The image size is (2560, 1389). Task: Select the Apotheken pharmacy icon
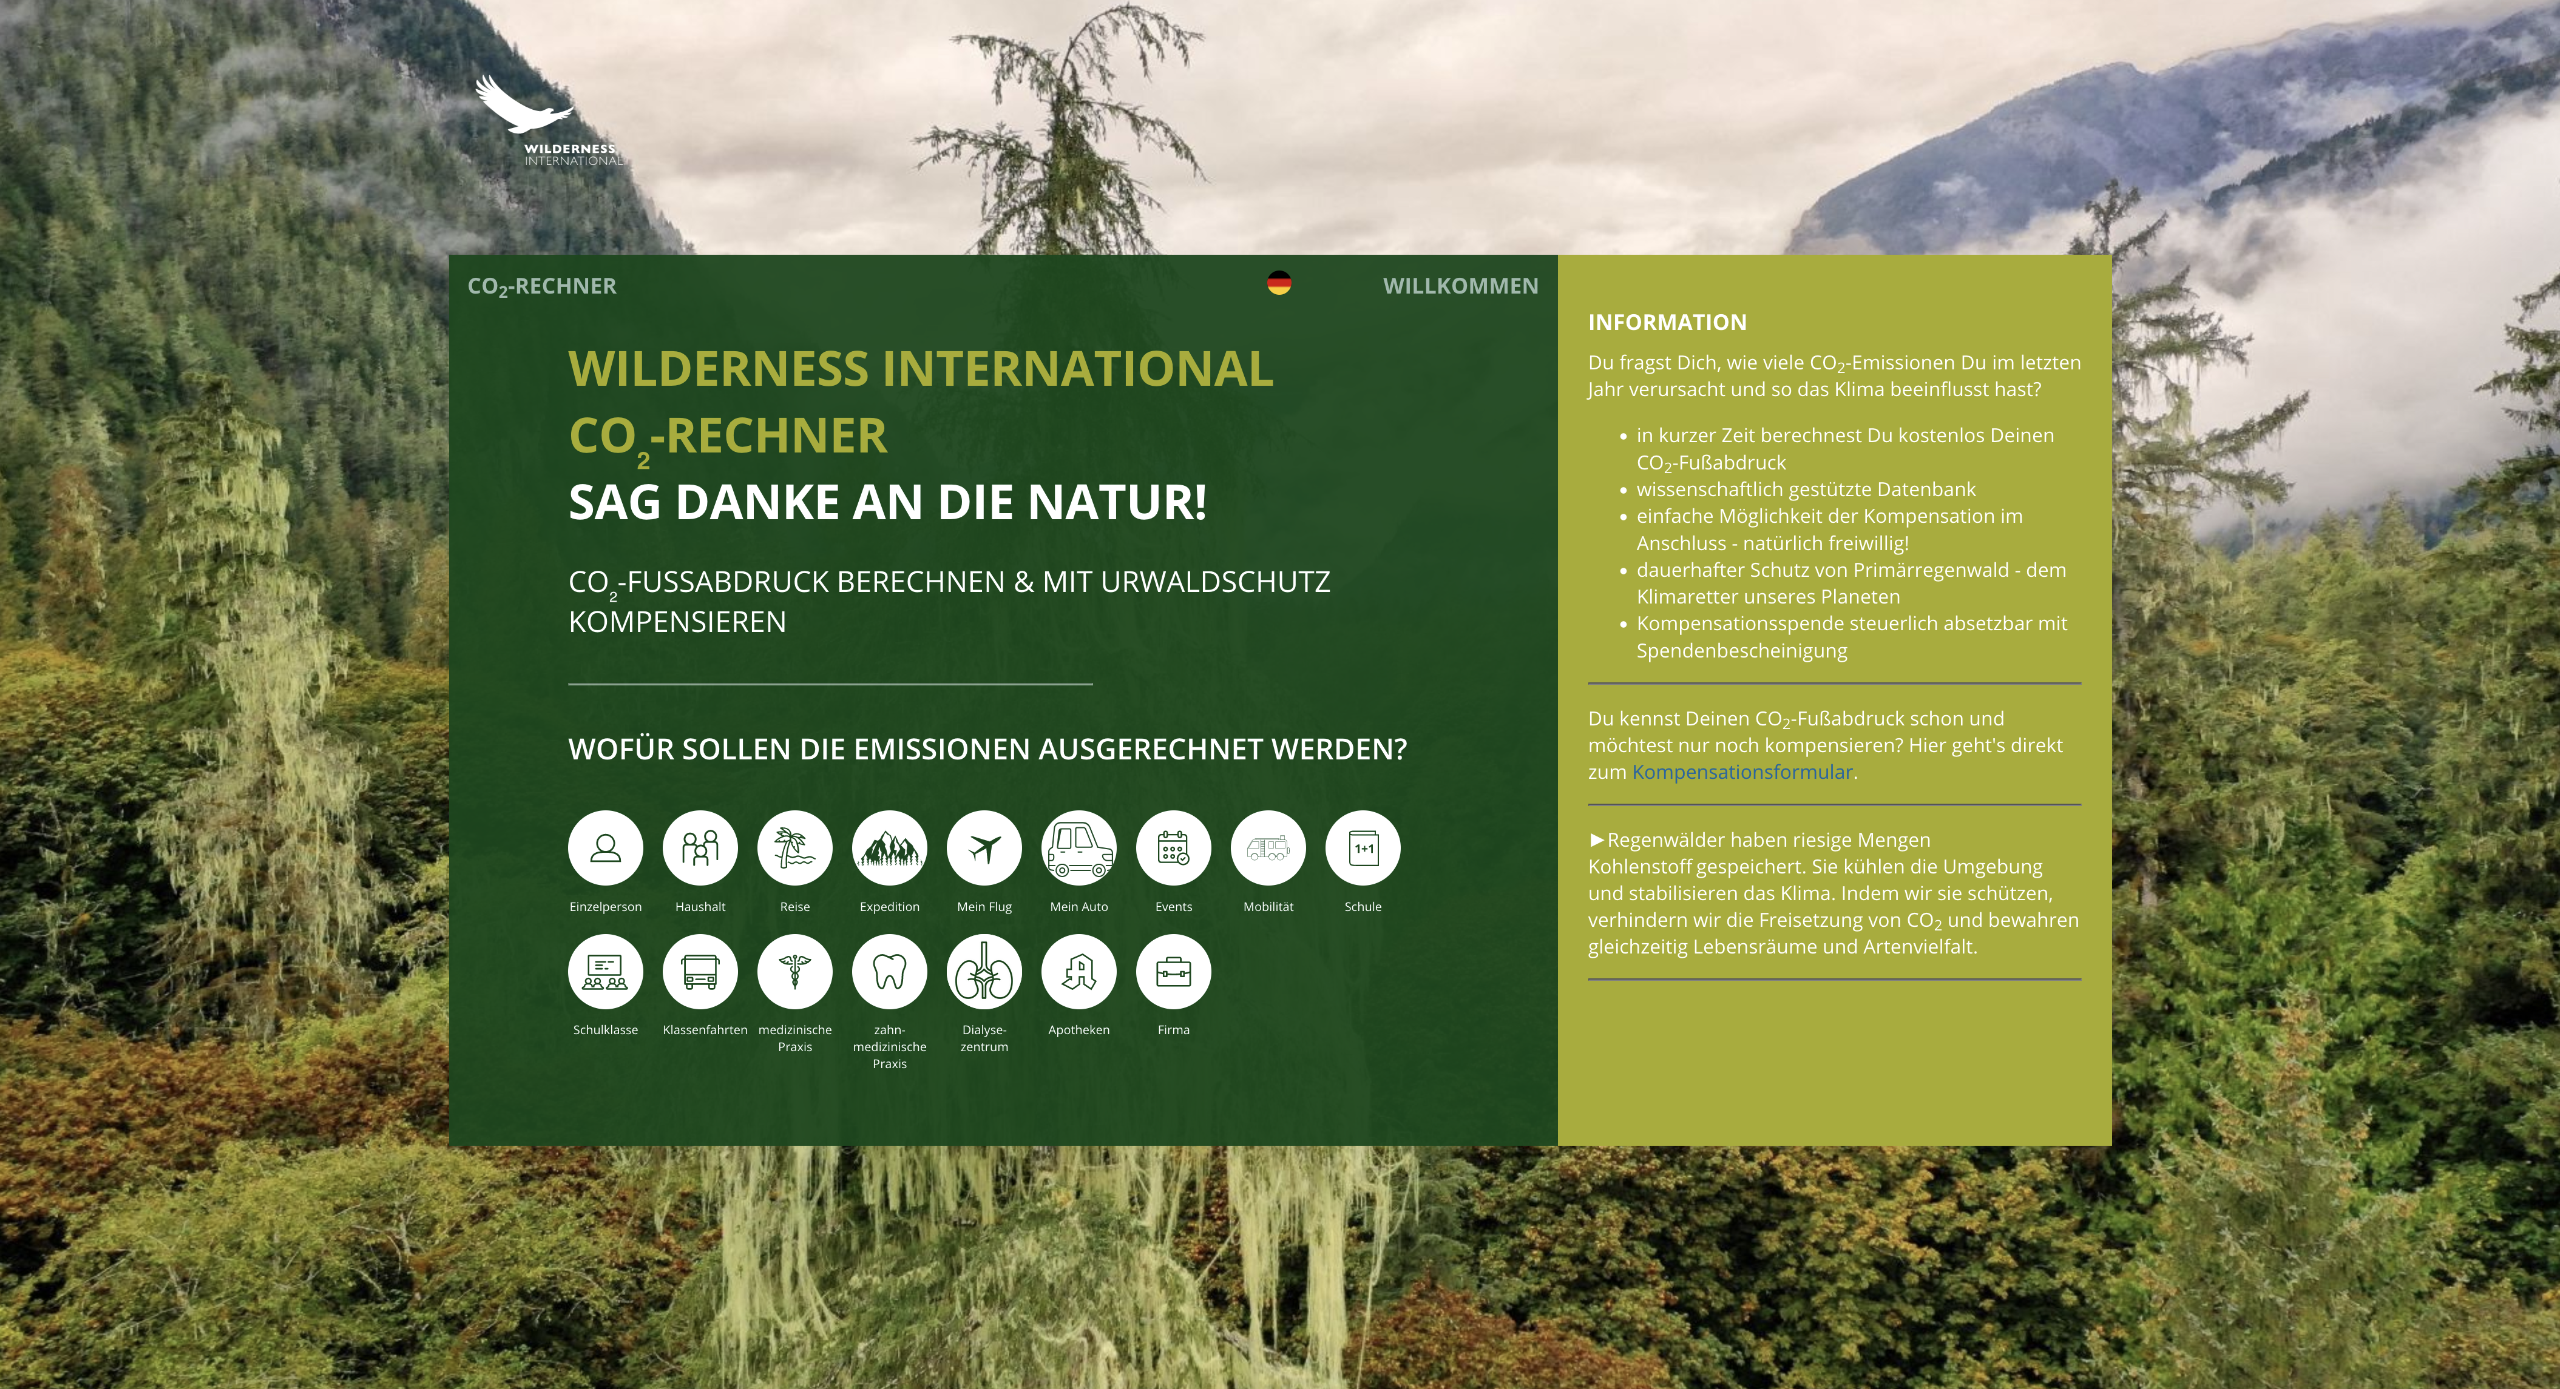[1079, 971]
